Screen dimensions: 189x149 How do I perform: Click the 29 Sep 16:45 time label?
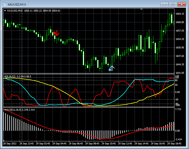click(158, 144)
